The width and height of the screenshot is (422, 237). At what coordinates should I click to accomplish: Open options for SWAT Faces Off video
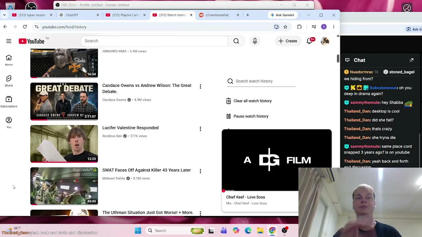click(200, 171)
